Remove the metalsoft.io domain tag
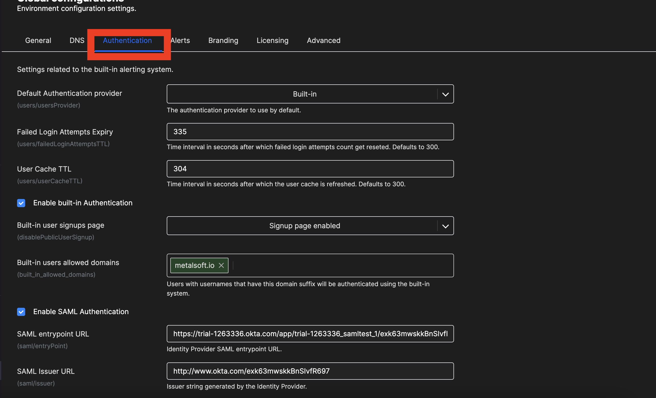 click(221, 265)
